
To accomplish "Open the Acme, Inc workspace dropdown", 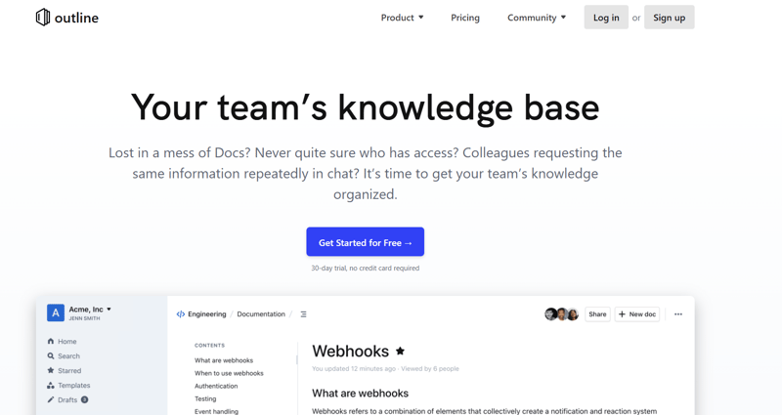I will [x=90, y=310].
